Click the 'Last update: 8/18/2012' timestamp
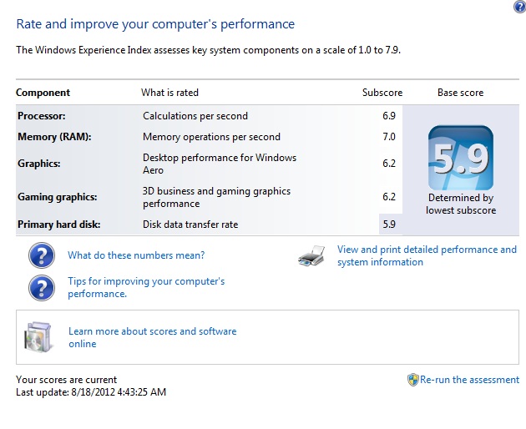 click(91, 392)
